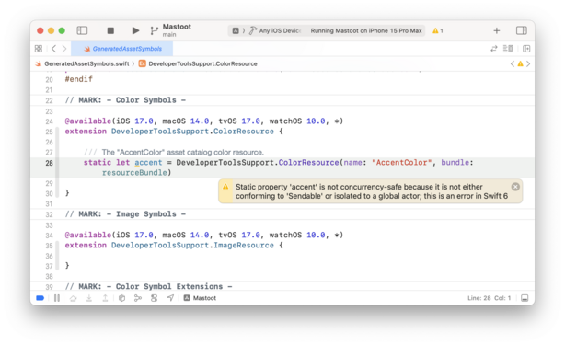Pause program execution in debug bar
This screenshot has width=565, height=345.
[57, 298]
